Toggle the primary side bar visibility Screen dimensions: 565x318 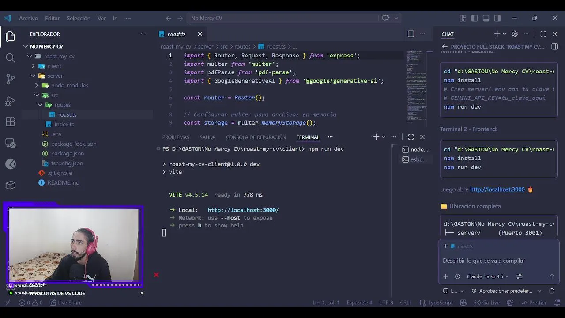(475, 18)
